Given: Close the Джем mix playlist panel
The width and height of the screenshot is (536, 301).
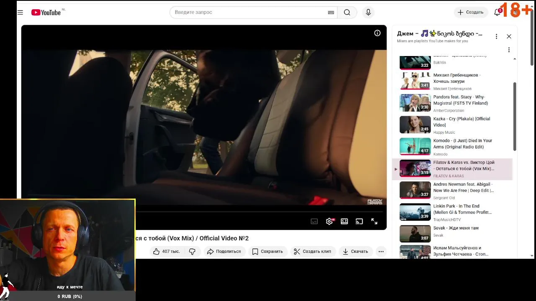Looking at the screenshot, I should coord(509,36).
